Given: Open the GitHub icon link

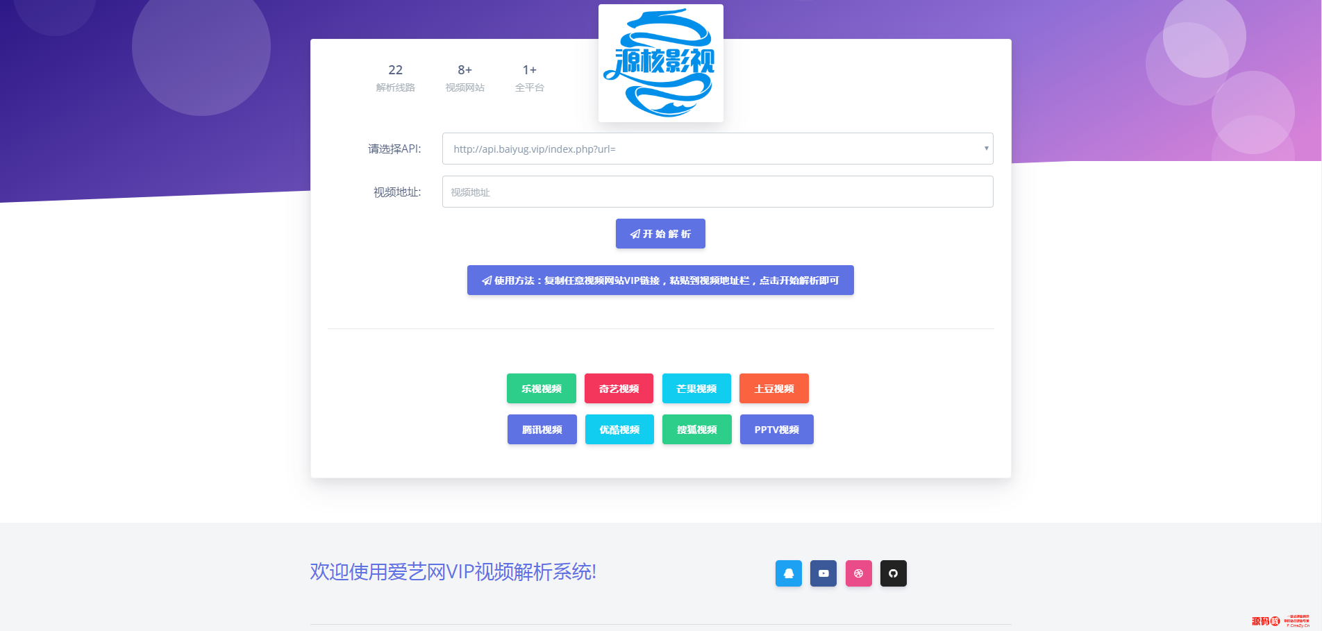Looking at the screenshot, I should coord(893,573).
